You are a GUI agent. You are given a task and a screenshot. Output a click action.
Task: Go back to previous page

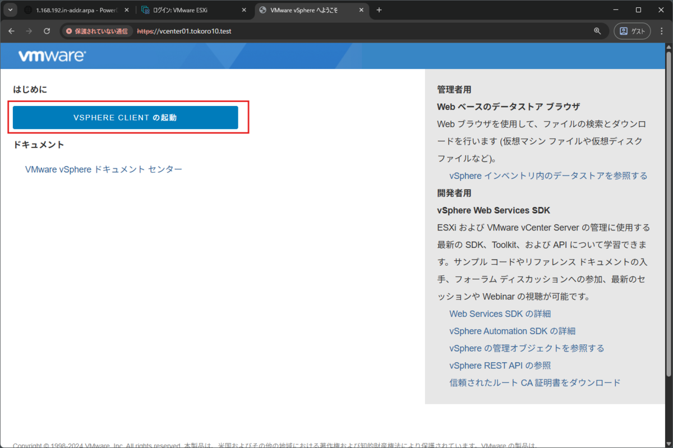pyautogui.click(x=12, y=31)
